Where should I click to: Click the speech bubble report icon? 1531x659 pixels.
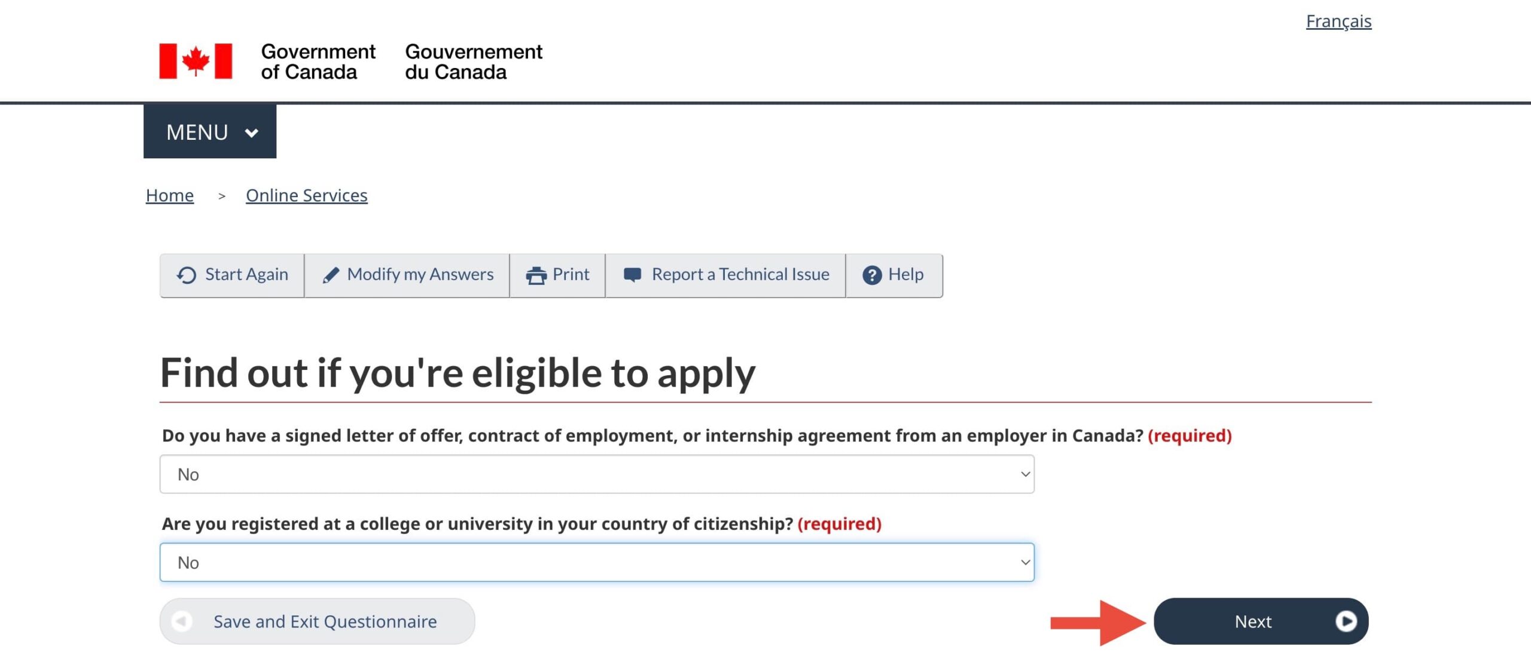pyautogui.click(x=632, y=274)
